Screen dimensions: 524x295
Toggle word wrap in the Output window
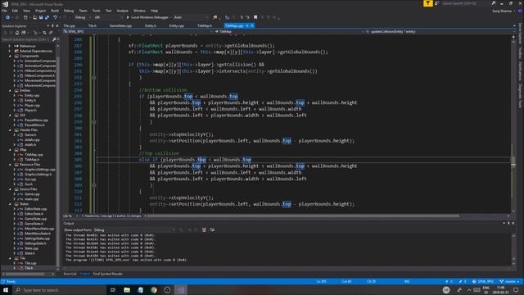[212, 229]
